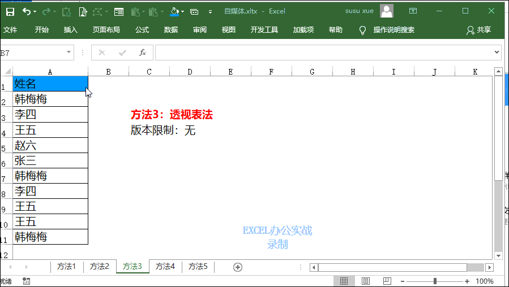This screenshot has width=509, height=287.
Task: Click the document page icon in quick toolbar
Action: (x=83, y=12)
